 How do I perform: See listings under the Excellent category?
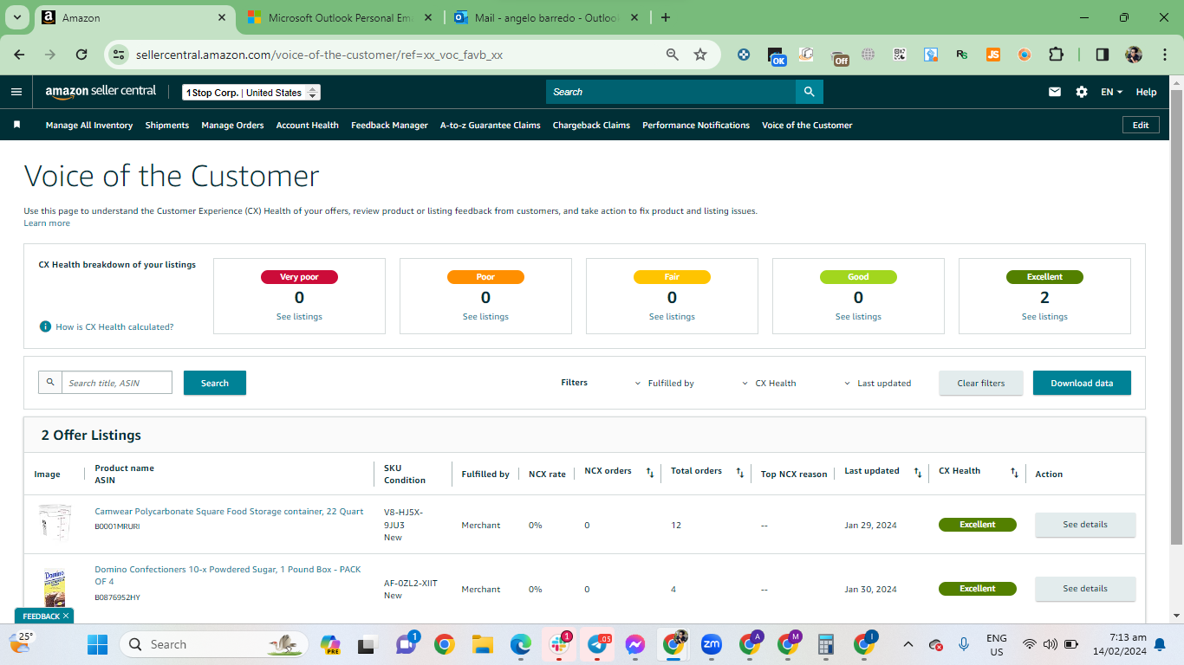coord(1044,317)
